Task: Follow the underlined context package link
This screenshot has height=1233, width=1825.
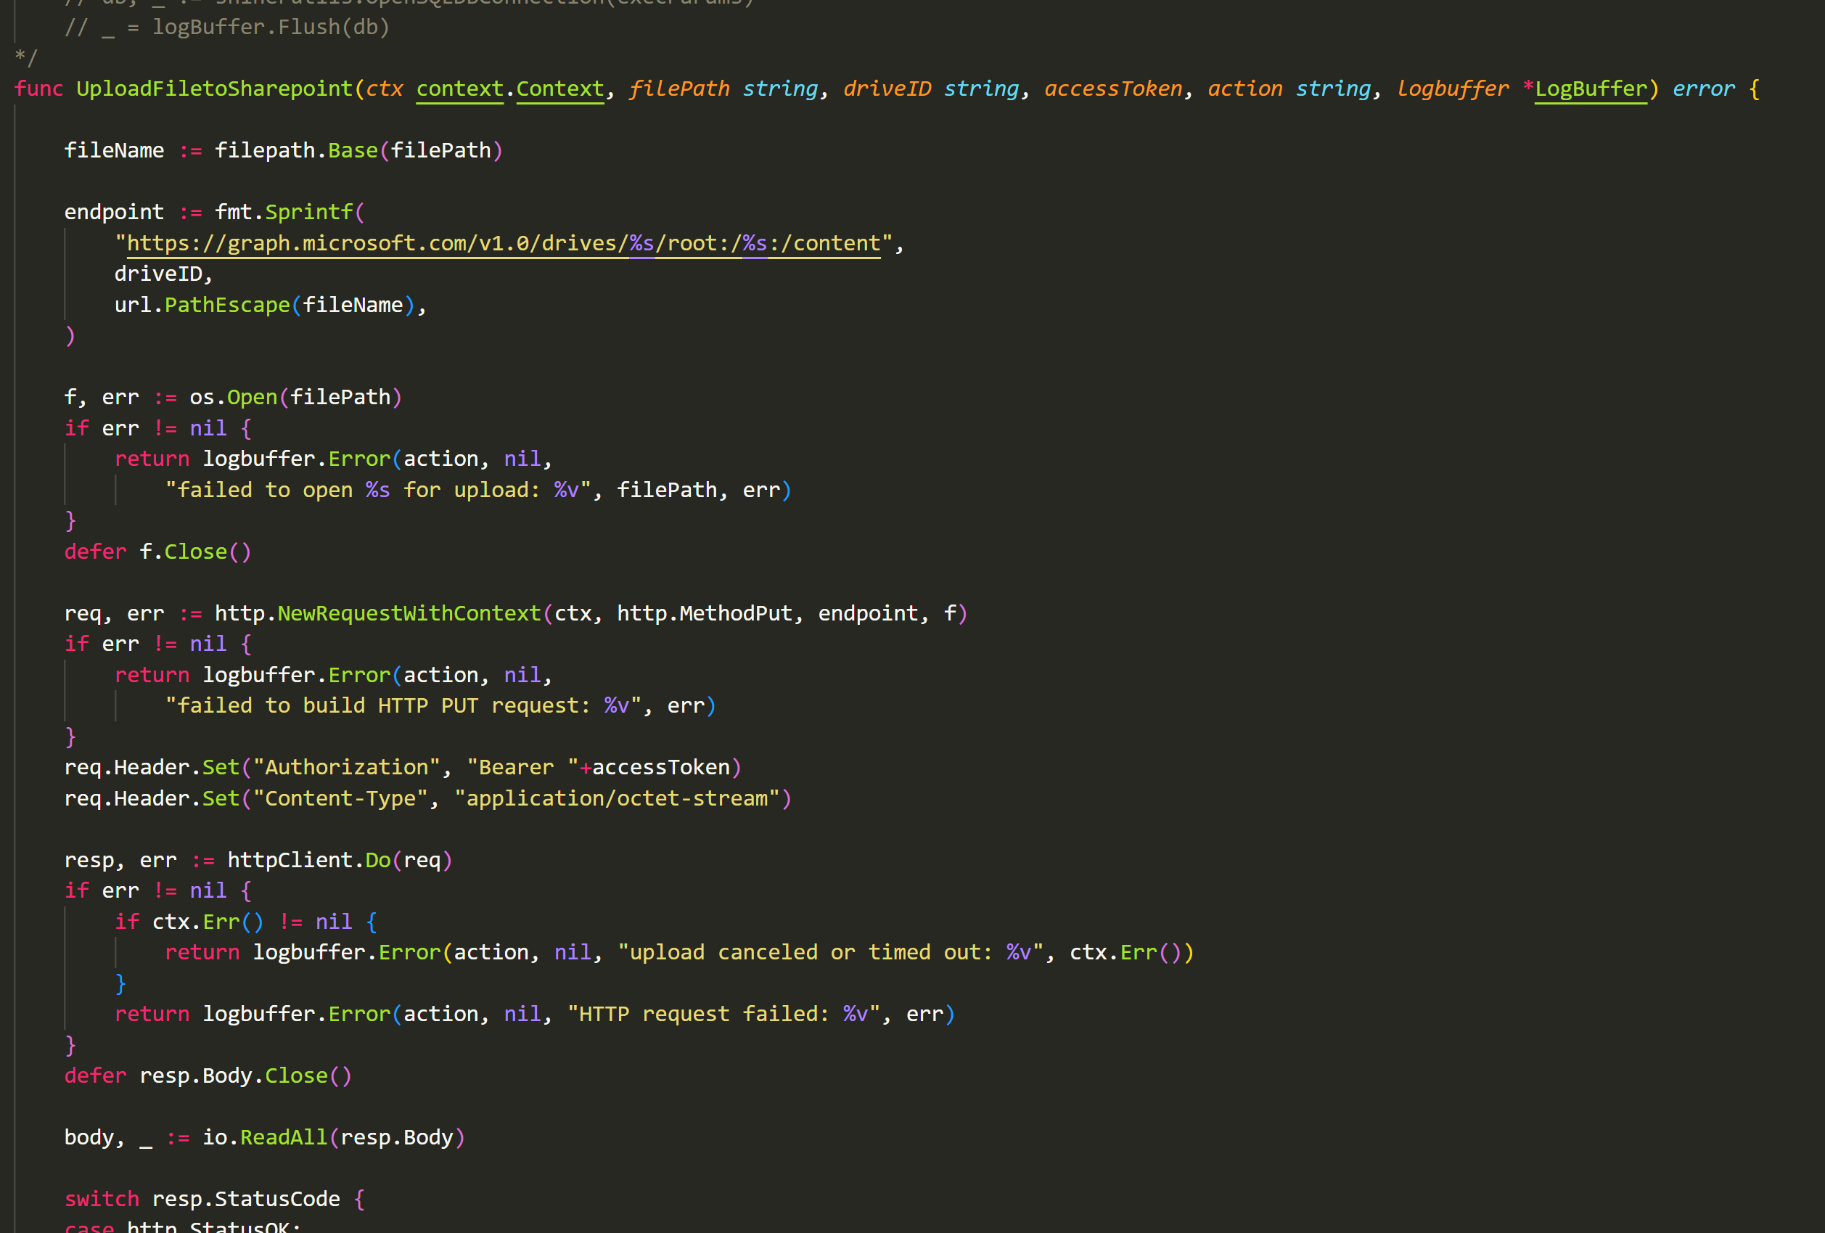Action: click(459, 89)
